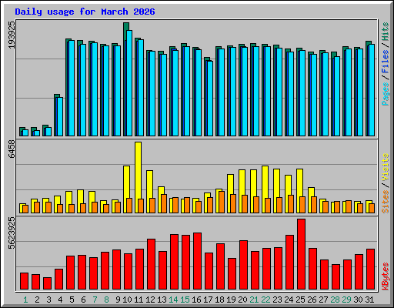Click the red KBytes legend label

386,276
